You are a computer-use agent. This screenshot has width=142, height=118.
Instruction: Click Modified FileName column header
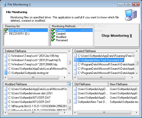[35, 84]
